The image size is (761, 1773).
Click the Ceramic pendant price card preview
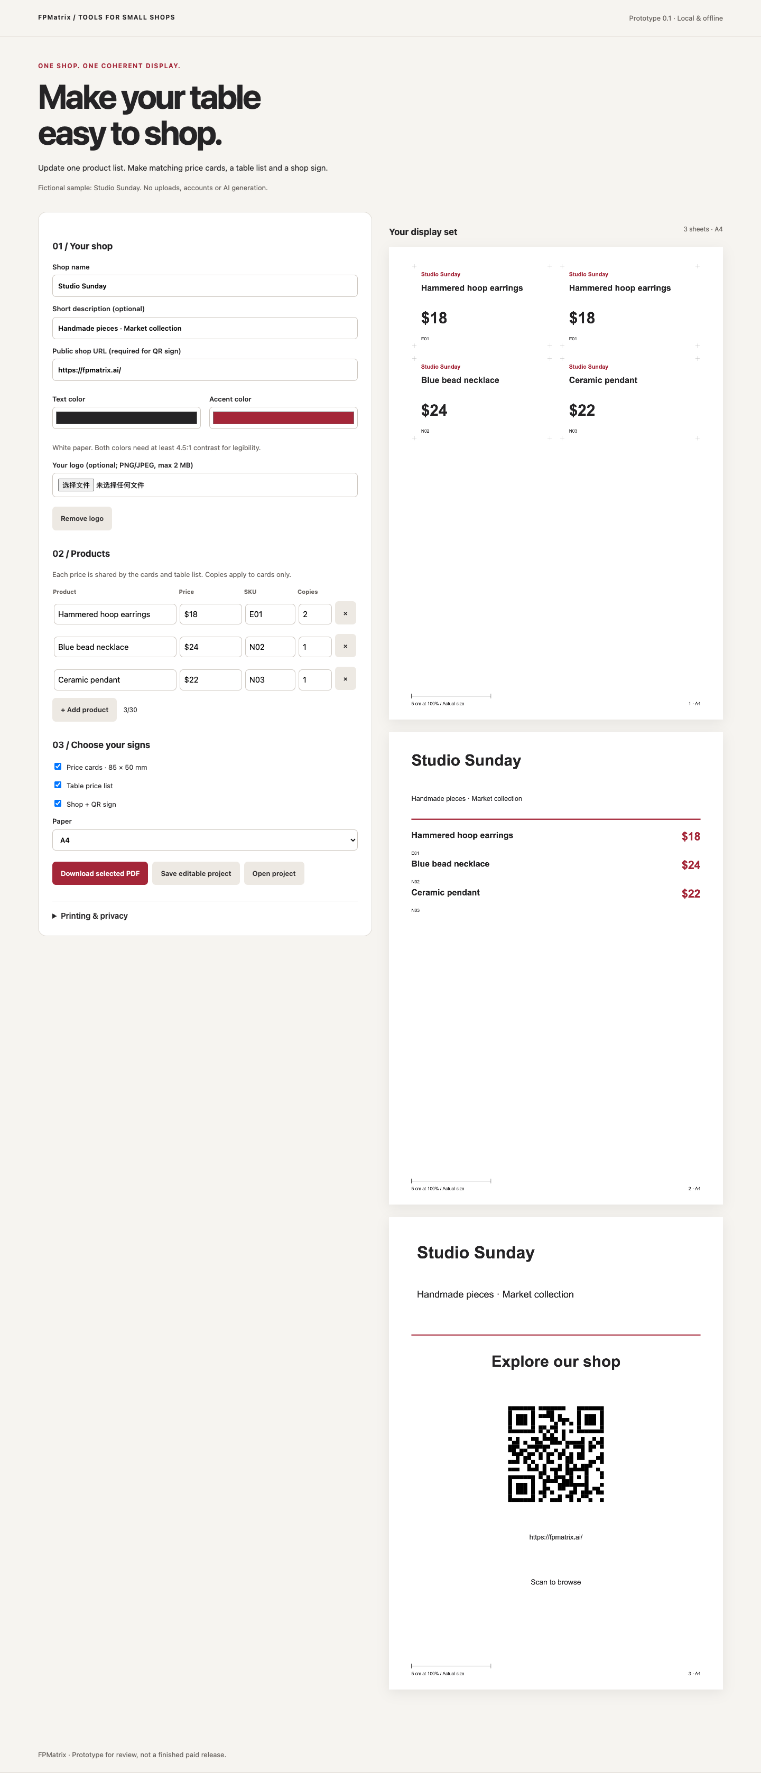629,398
